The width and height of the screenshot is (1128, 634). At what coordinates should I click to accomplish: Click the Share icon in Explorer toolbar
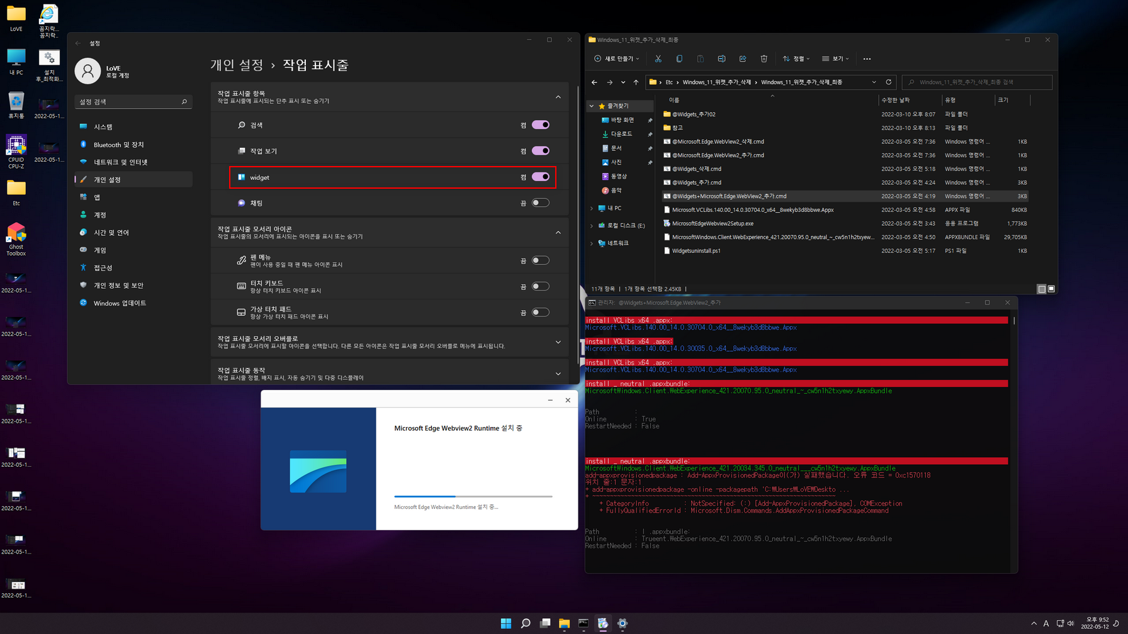pyautogui.click(x=743, y=58)
